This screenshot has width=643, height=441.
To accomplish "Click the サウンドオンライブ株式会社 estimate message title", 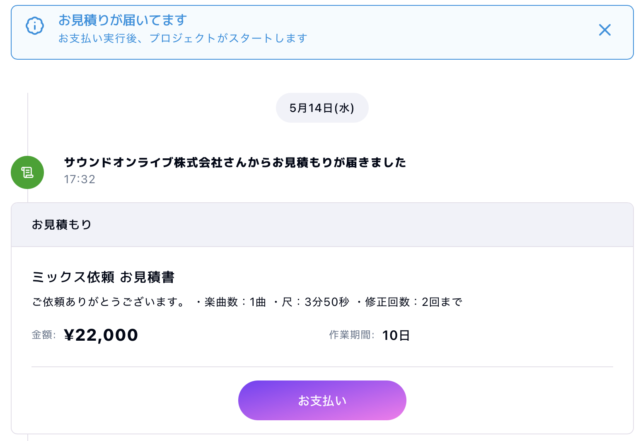I will click(x=235, y=162).
